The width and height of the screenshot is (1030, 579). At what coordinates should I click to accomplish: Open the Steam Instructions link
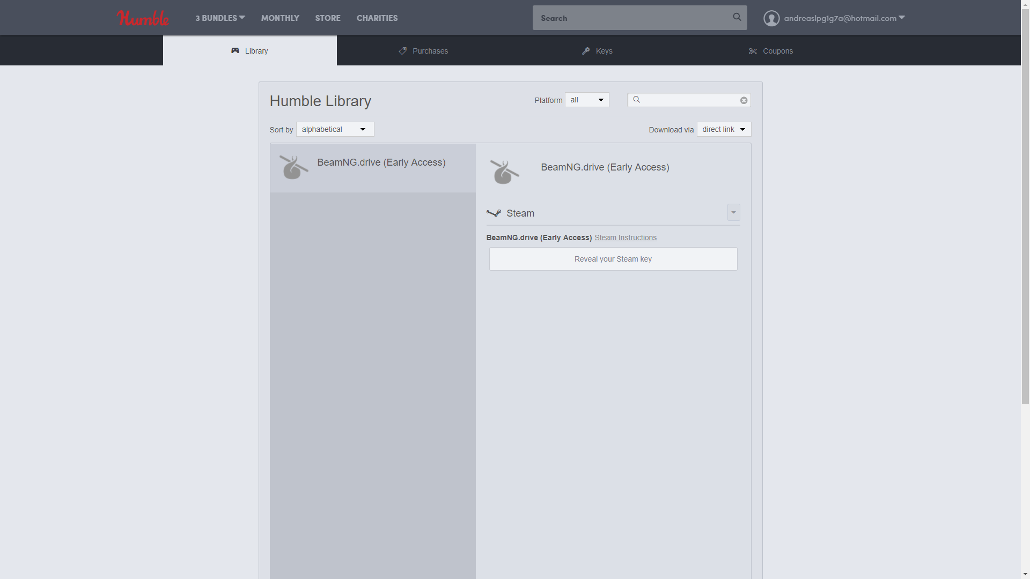(x=626, y=237)
